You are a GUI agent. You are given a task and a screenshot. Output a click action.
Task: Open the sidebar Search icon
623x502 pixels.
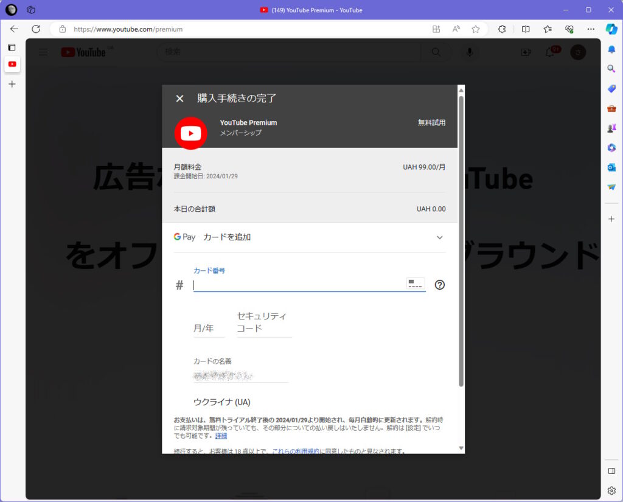(611, 69)
